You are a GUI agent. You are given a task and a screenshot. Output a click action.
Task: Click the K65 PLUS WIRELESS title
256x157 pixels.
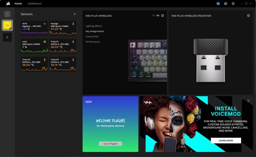click(98, 16)
